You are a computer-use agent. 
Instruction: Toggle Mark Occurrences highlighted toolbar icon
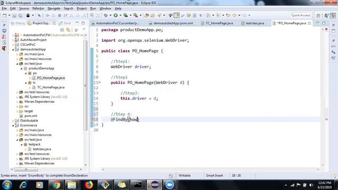click(176, 15)
